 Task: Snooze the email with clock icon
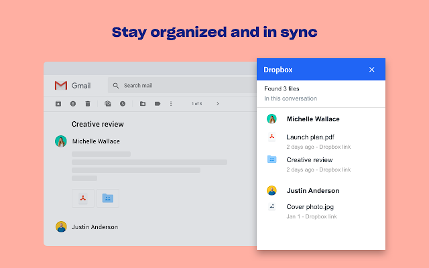(123, 104)
